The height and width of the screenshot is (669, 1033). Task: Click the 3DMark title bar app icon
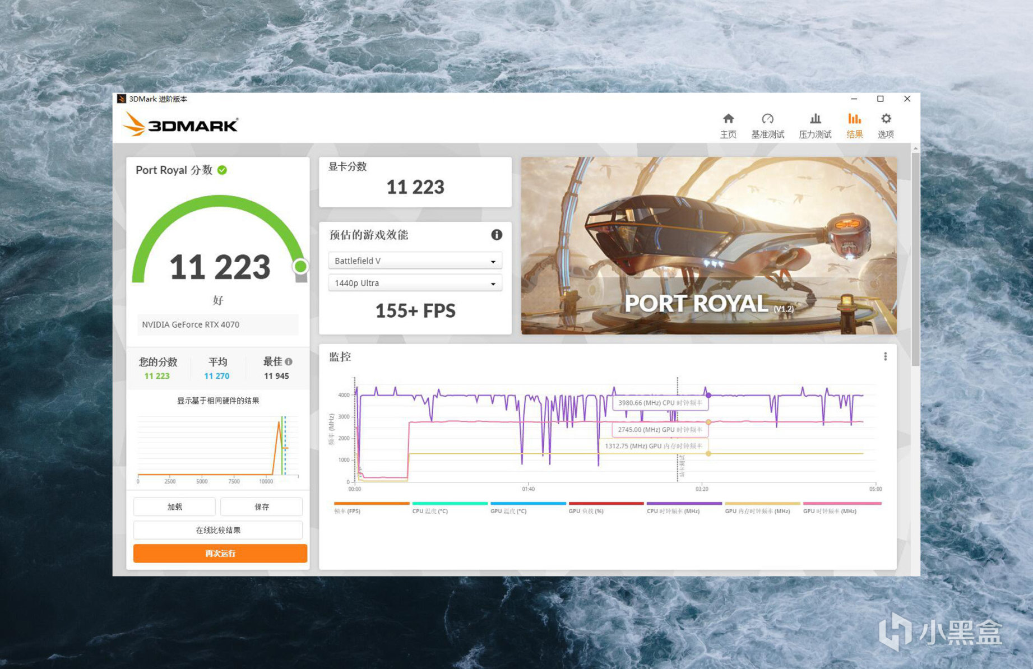[x=121, y=99]
